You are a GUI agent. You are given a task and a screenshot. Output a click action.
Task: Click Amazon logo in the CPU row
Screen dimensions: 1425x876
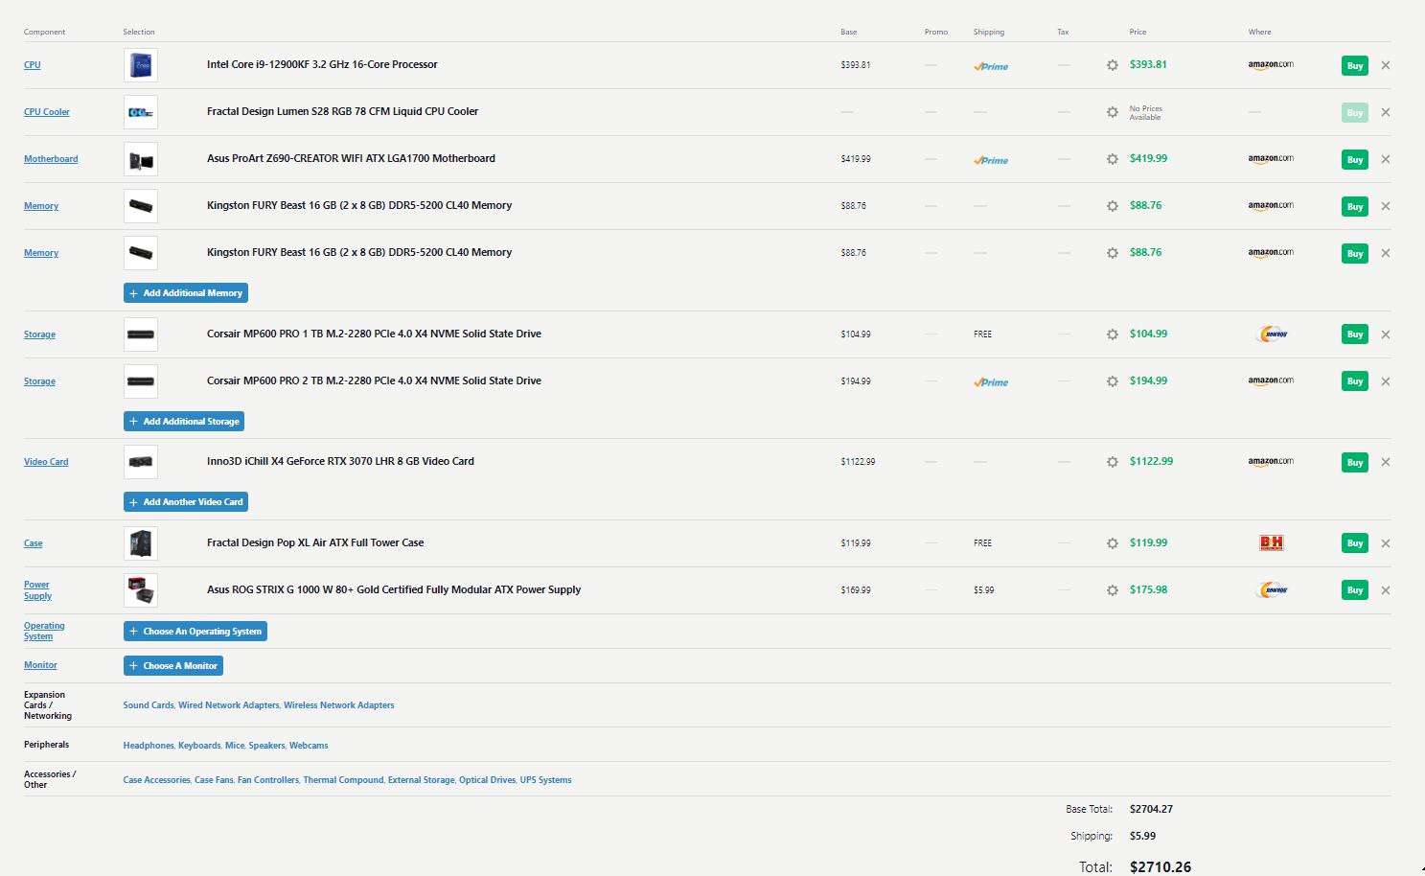click(1271, 65)
